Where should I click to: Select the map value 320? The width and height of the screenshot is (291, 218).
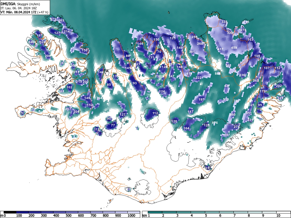(x=230, y=33)
